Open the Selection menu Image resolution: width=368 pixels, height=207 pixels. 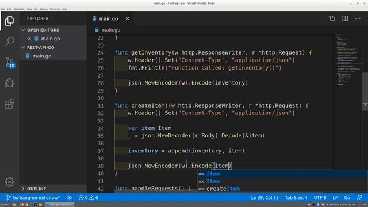[x=19, y=9]
